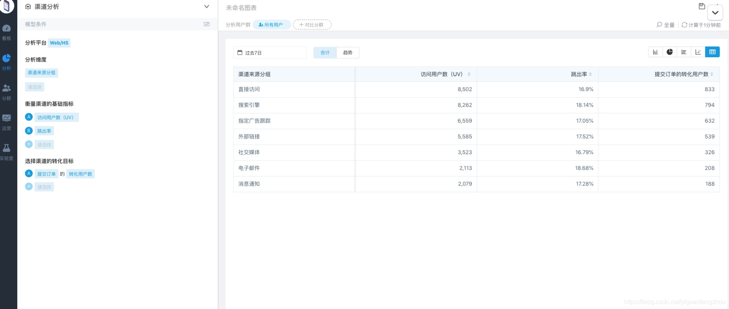
Task: Click the 8,502 UV value cell
Action: pyautogui.click(x=416, y=89)
